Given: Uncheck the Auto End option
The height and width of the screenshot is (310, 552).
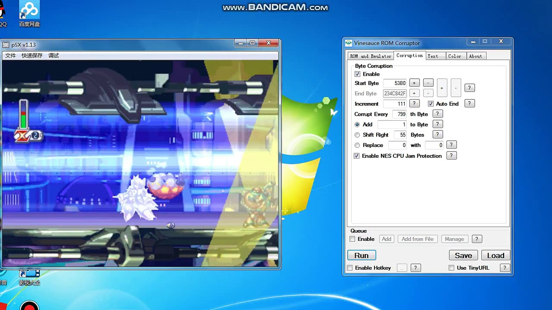Looking at the screenshot, I should coord(430,103).
